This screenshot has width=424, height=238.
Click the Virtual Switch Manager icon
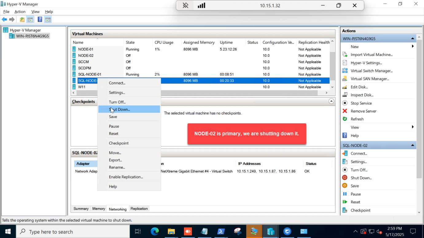click(x=345, y=71)
